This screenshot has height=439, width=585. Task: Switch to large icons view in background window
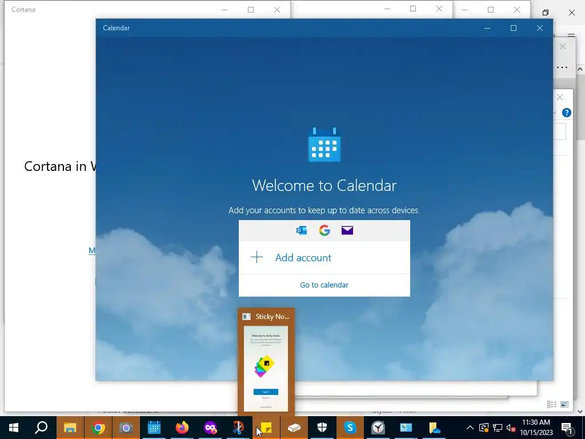tap(564, 404)
